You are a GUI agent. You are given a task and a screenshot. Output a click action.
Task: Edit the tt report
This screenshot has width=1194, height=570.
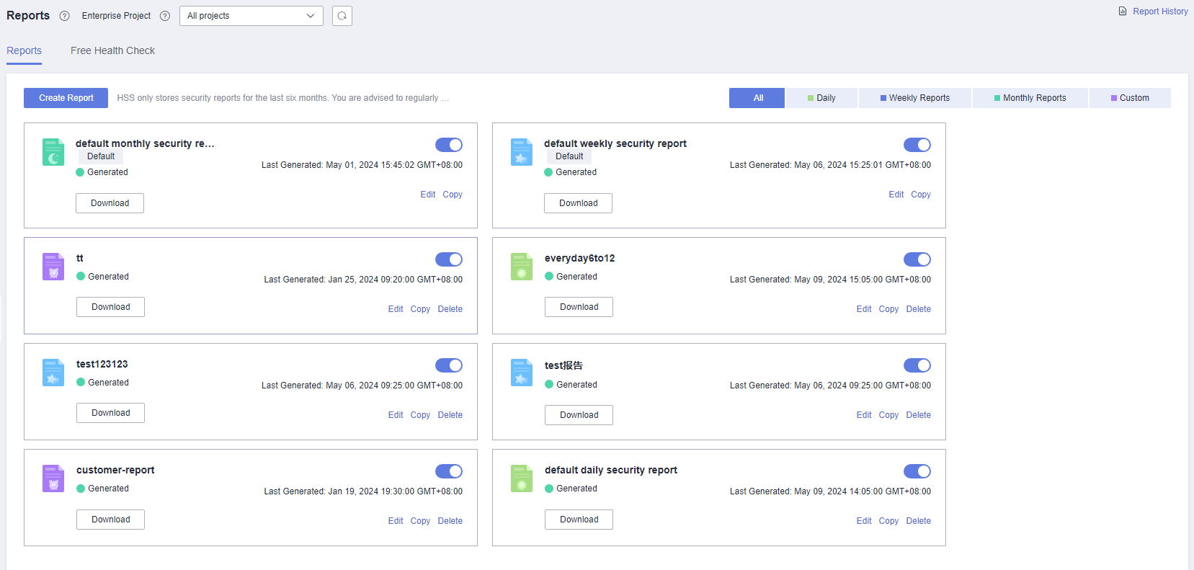click(x=396, y=309)
